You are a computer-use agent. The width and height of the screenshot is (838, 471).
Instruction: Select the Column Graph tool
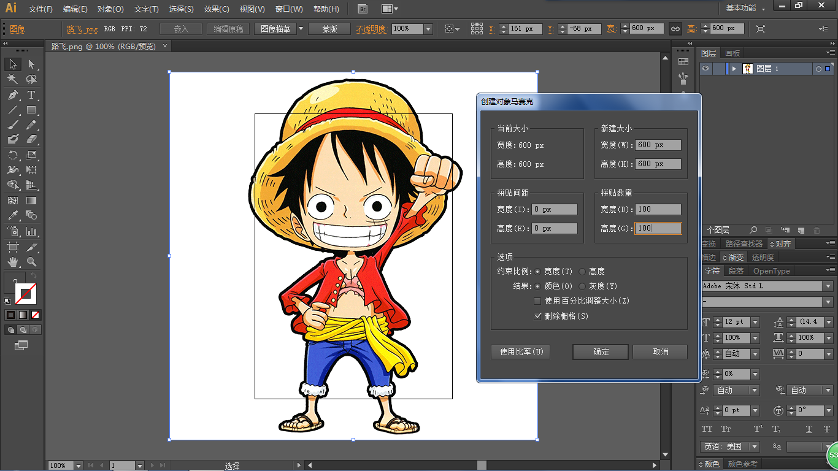[x=31, y=231]
